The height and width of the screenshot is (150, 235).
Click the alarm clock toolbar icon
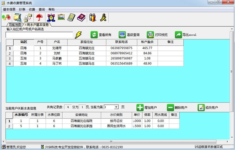[x=51, y=18]
